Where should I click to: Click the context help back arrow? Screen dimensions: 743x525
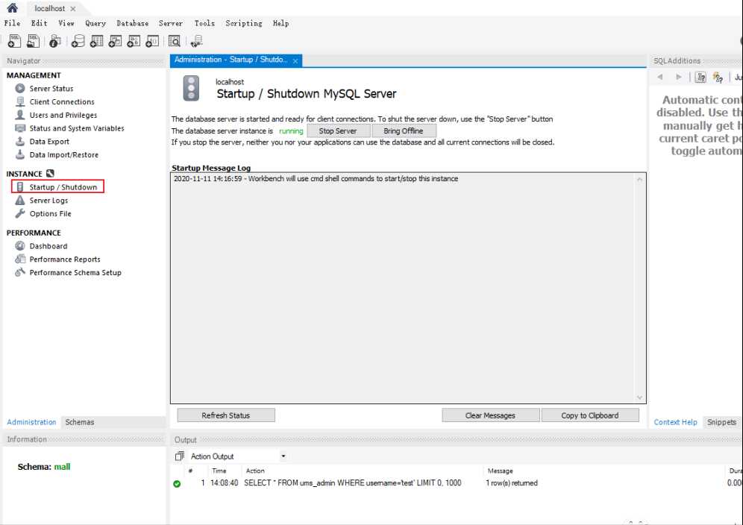[x=660, y=77]
